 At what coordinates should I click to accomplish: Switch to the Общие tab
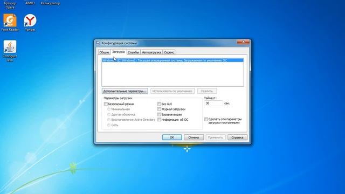click(x=104, y=52)
